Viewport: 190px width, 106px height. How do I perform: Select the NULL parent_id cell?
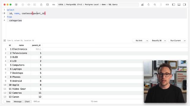coord(37,49)
